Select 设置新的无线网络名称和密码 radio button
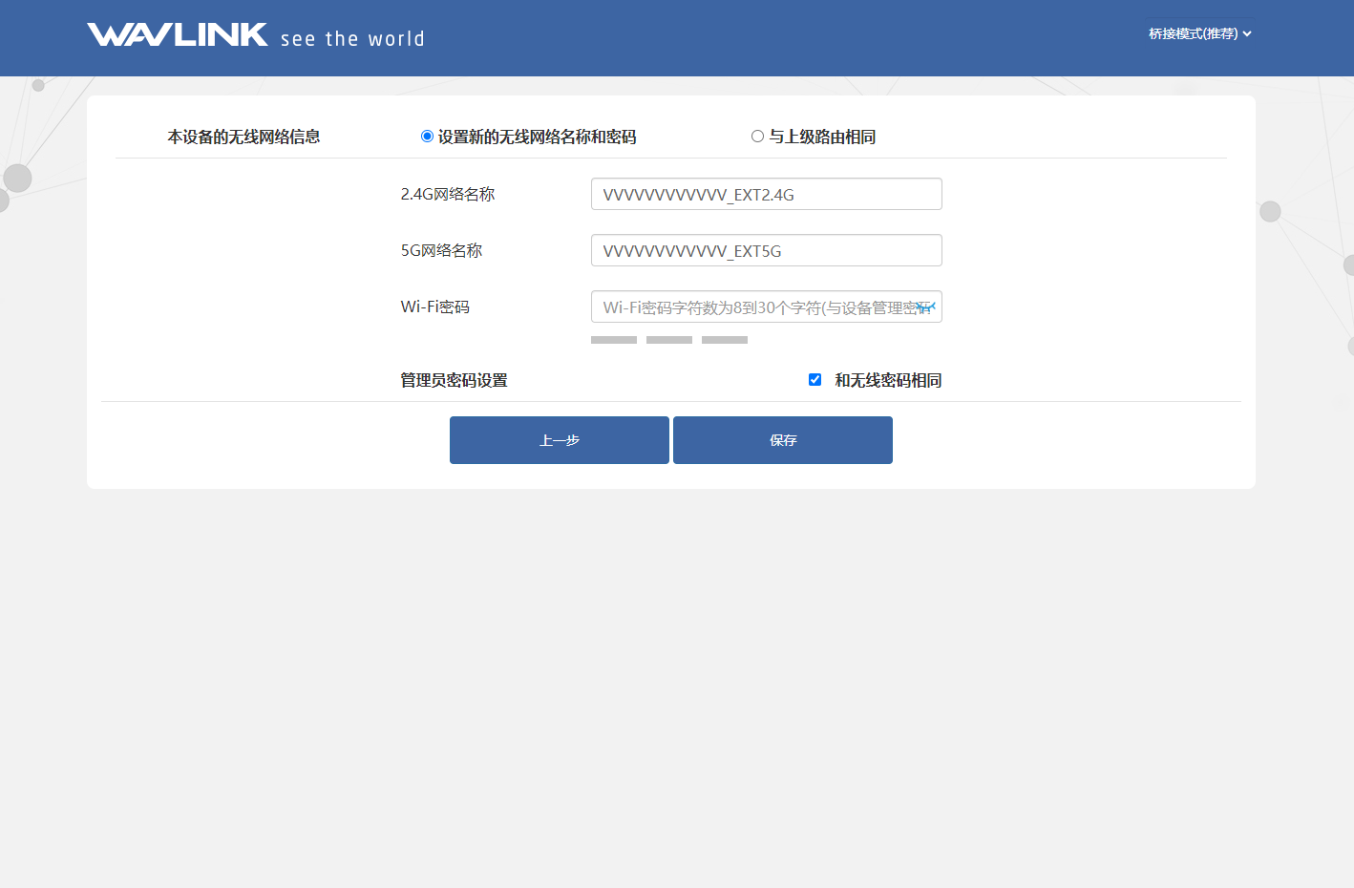Image resolution: width=1354 pixels, height=888 pixels. pyautogui.click(x=427, y=137)
